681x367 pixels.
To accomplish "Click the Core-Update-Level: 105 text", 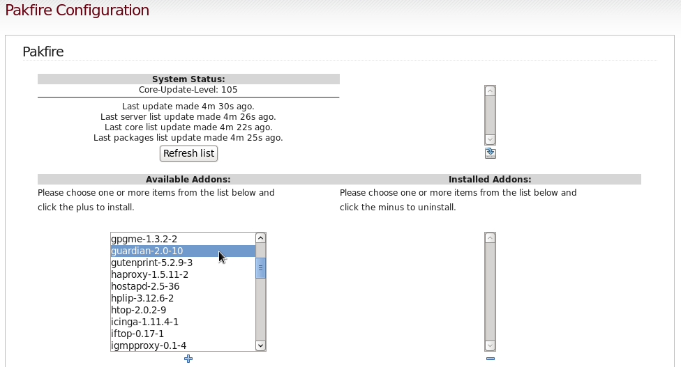I will tap(188, 90).
